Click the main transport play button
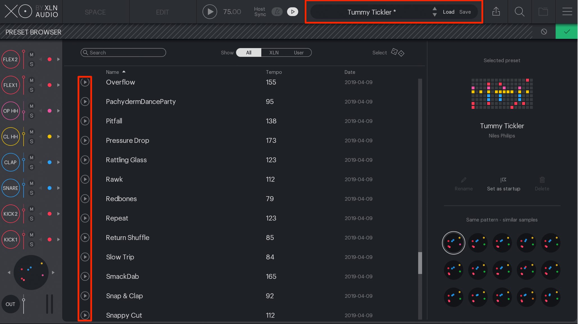The image size is (578, 324). (x=210, y=12)
